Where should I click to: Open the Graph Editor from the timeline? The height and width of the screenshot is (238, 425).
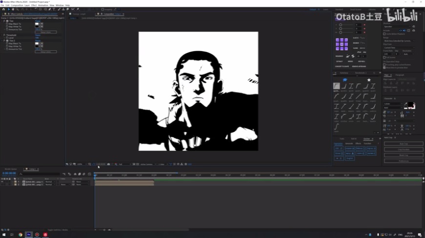(89, 174)
